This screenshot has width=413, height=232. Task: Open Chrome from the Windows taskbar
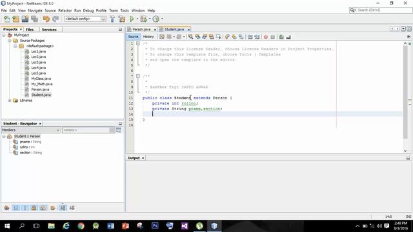click(x=81, y=226)
